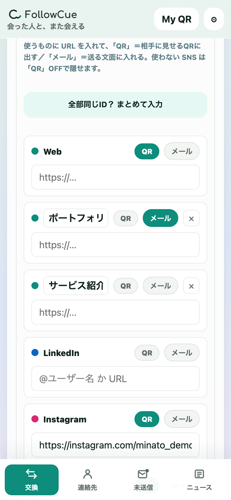Turn off QR for Instagram
The image size is (231, 500).
[x=147, y=419]
